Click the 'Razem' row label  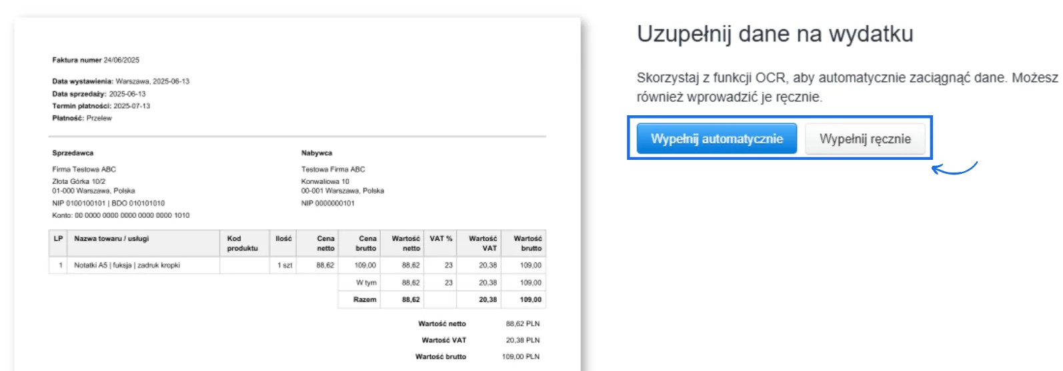pyautogui.click(x=365, y=300)
